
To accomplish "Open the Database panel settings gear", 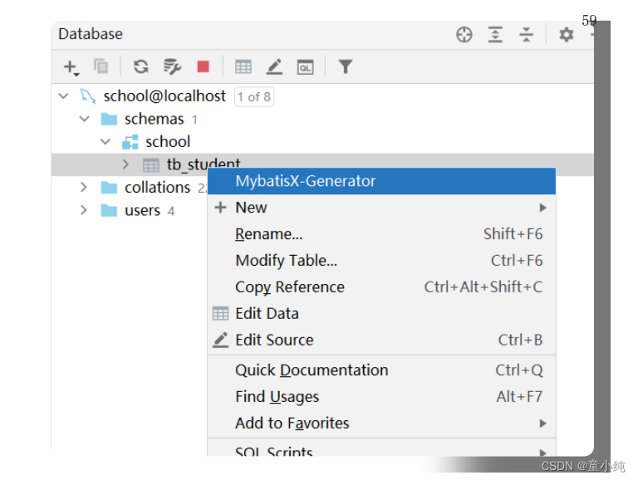I will (x=567, y=35).
